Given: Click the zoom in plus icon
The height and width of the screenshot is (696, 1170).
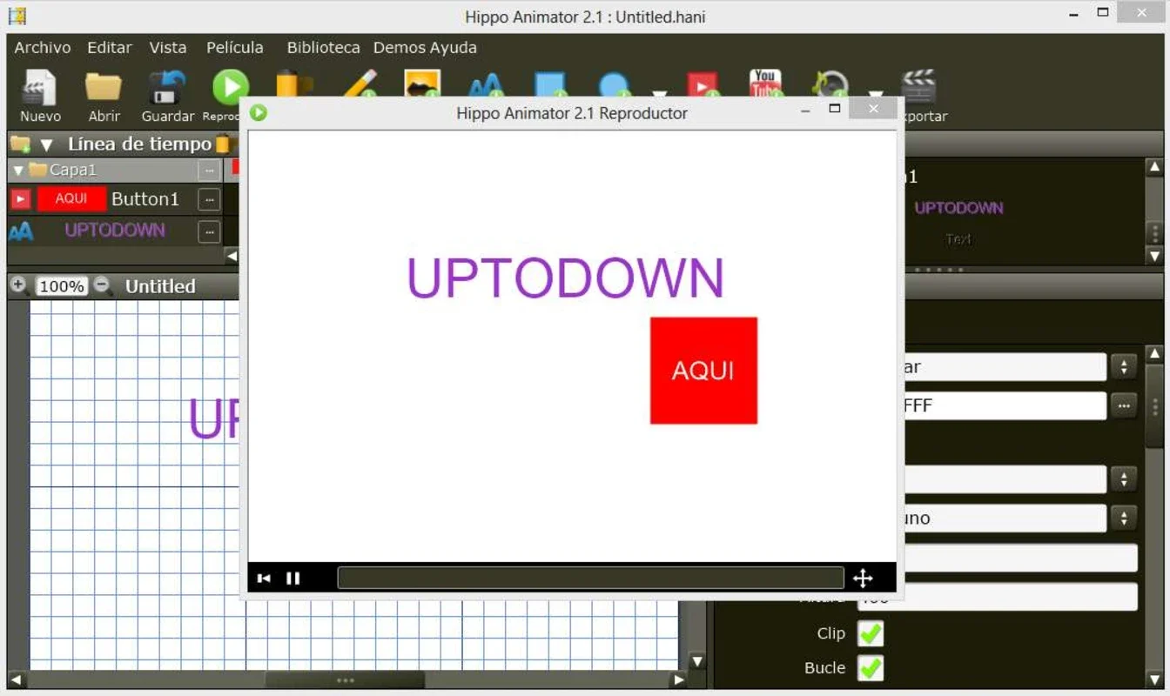Looking at the screenshot, I should (x=19, y=284).
